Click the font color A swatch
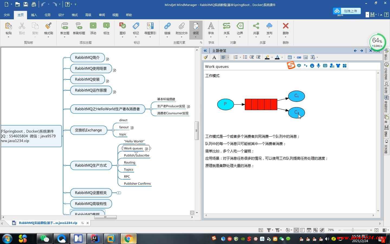This screenshot has height=244, width=390. [x=277, y=57]
